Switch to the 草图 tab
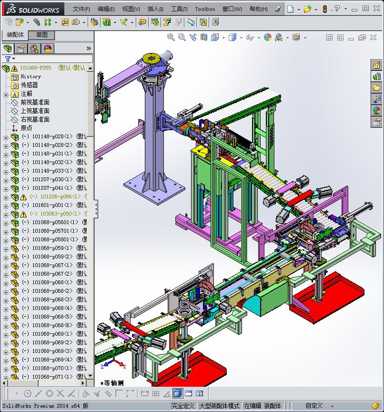This screenshot has height=412, width=384. pyautogui.click(x=42, y=35)
